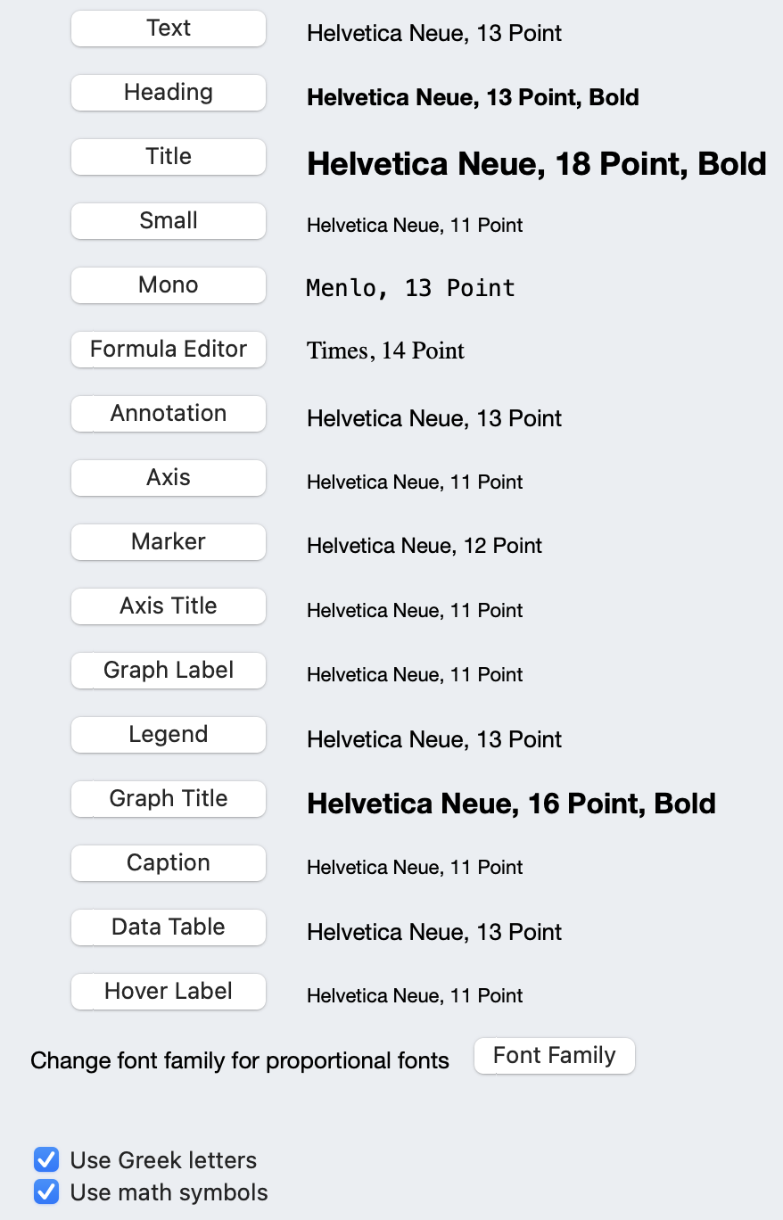The image size is (783, 1220).
Task: Open the Marker font settings
Action: [168, 542]
